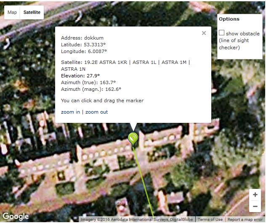Screen dimensions: 266x223
Task: Click 'Report a map error'
Action: tap(245, 220)
